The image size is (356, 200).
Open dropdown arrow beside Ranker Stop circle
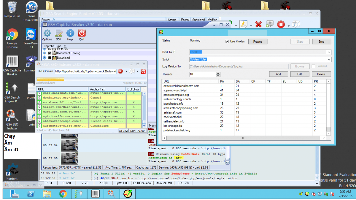288,26
